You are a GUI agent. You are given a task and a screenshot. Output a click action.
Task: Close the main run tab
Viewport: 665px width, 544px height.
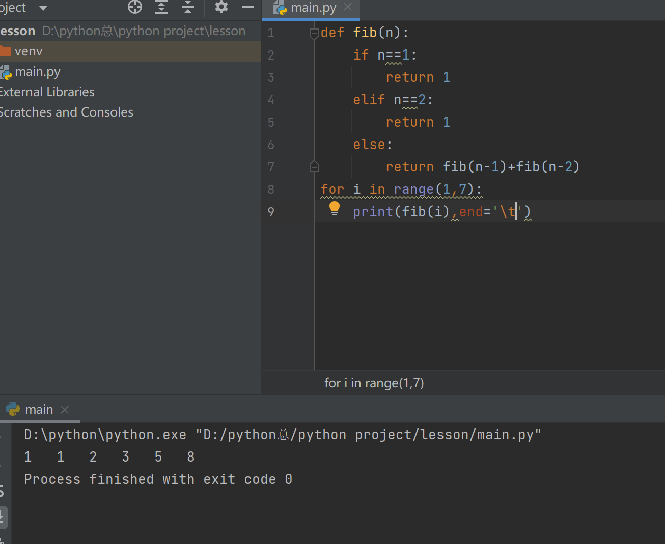point(65,410)
